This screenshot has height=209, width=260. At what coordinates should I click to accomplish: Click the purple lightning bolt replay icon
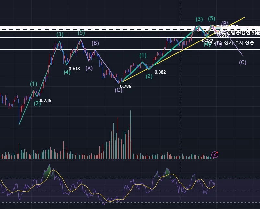point(215,155)
